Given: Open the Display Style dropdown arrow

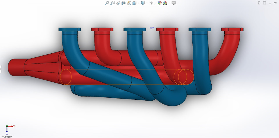Looking at the screenshot, I should (x=147, y=3).
